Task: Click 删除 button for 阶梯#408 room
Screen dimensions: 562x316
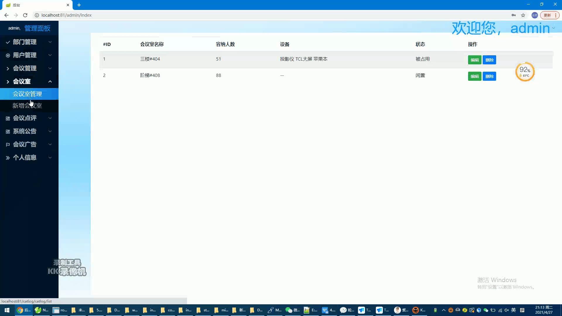Action: pyautogui.click(x=489, y=76)
